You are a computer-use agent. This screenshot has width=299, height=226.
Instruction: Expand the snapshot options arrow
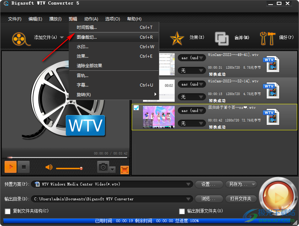[x=112, y=169]
